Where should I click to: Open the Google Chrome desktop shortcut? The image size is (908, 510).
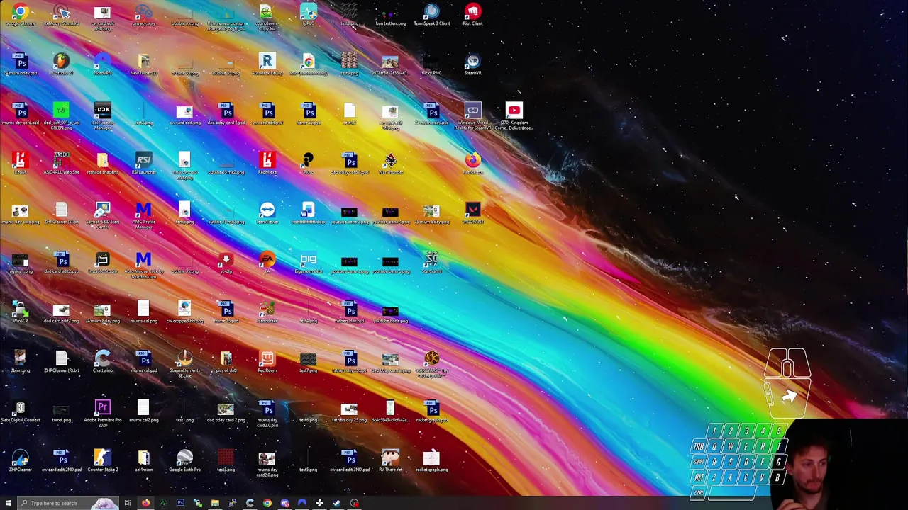point(20,12)
